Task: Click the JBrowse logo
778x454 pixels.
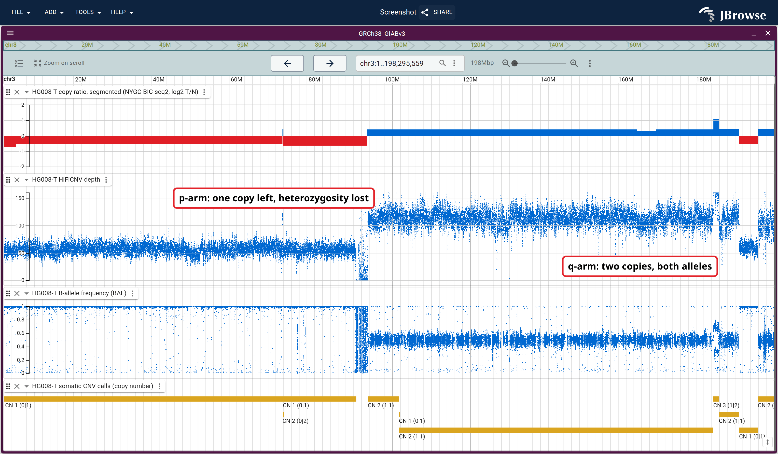Action: pyautogui.click(x=732, y=14)
